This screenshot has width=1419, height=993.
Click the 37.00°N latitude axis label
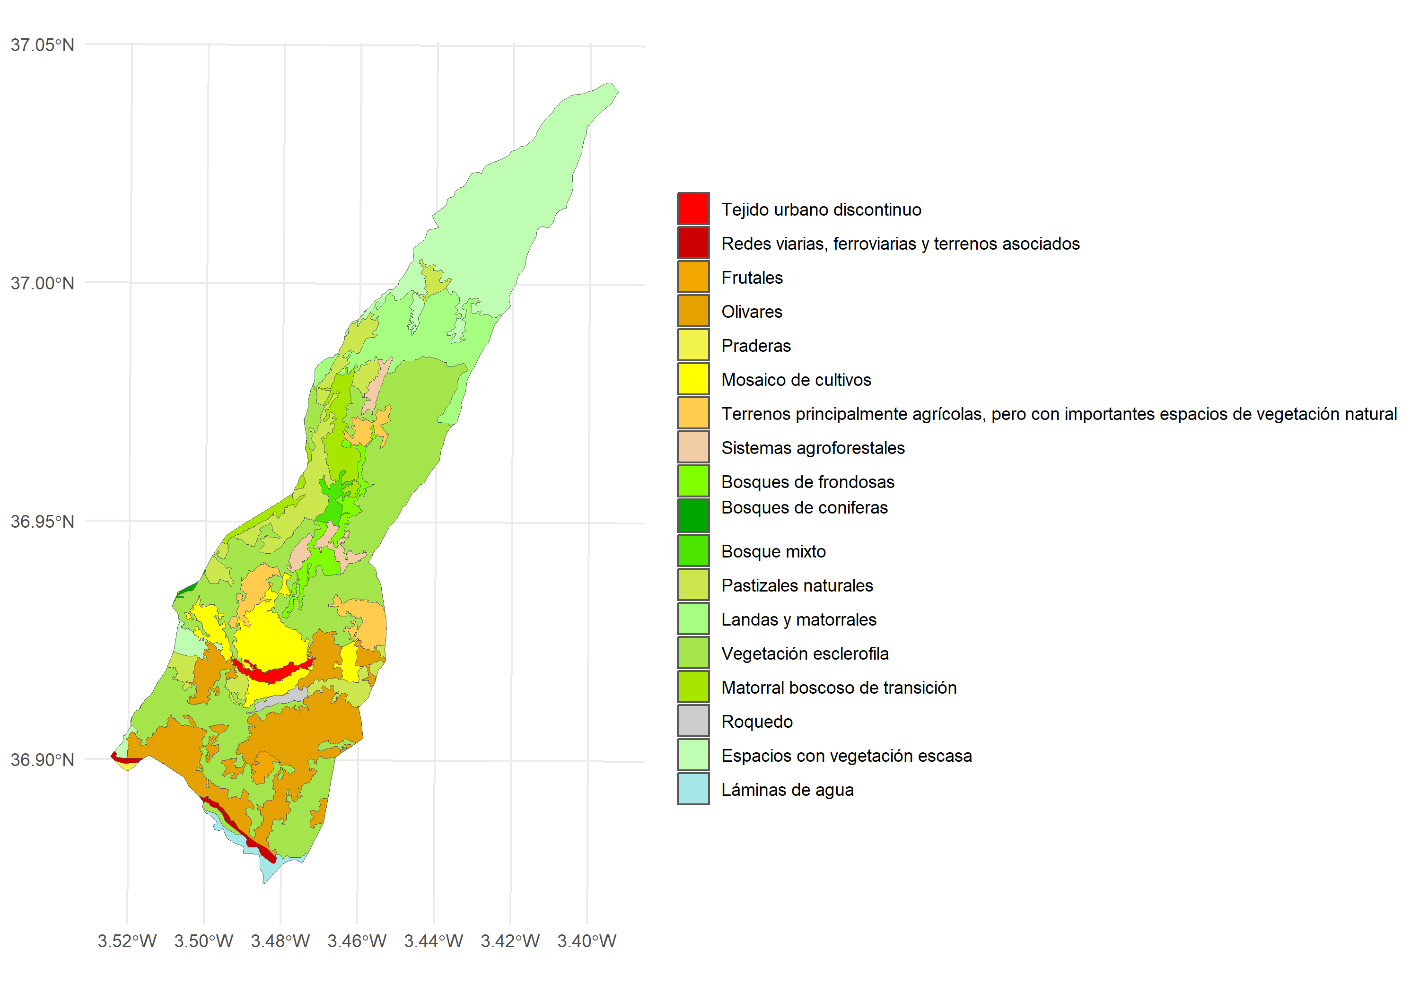tap(42, 283)
